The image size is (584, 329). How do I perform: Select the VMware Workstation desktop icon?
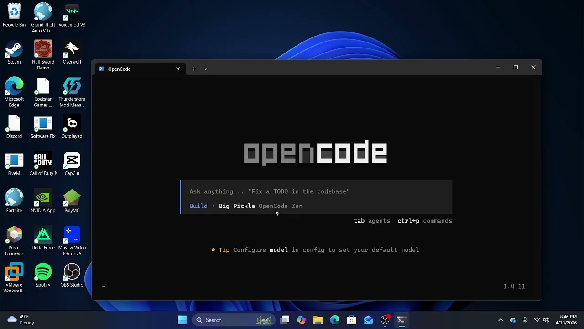click(14, 278)
